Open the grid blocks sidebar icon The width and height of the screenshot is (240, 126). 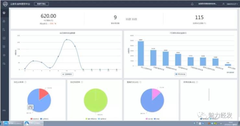(x=4, y=46)
